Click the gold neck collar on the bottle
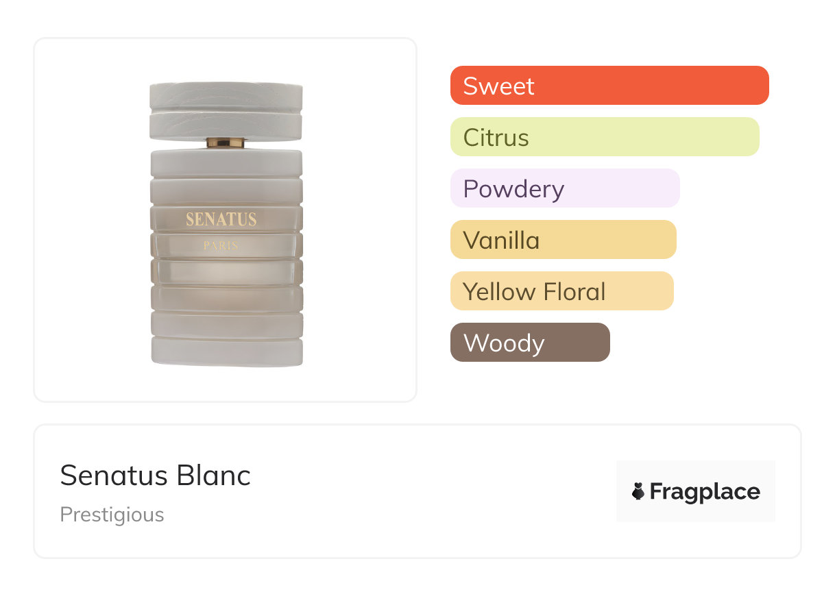The image size is (835, 592). coord(226,143)
